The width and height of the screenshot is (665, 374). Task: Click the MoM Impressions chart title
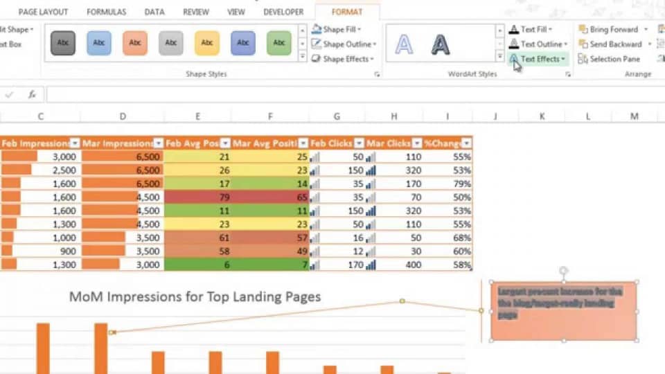click(195, 296)
